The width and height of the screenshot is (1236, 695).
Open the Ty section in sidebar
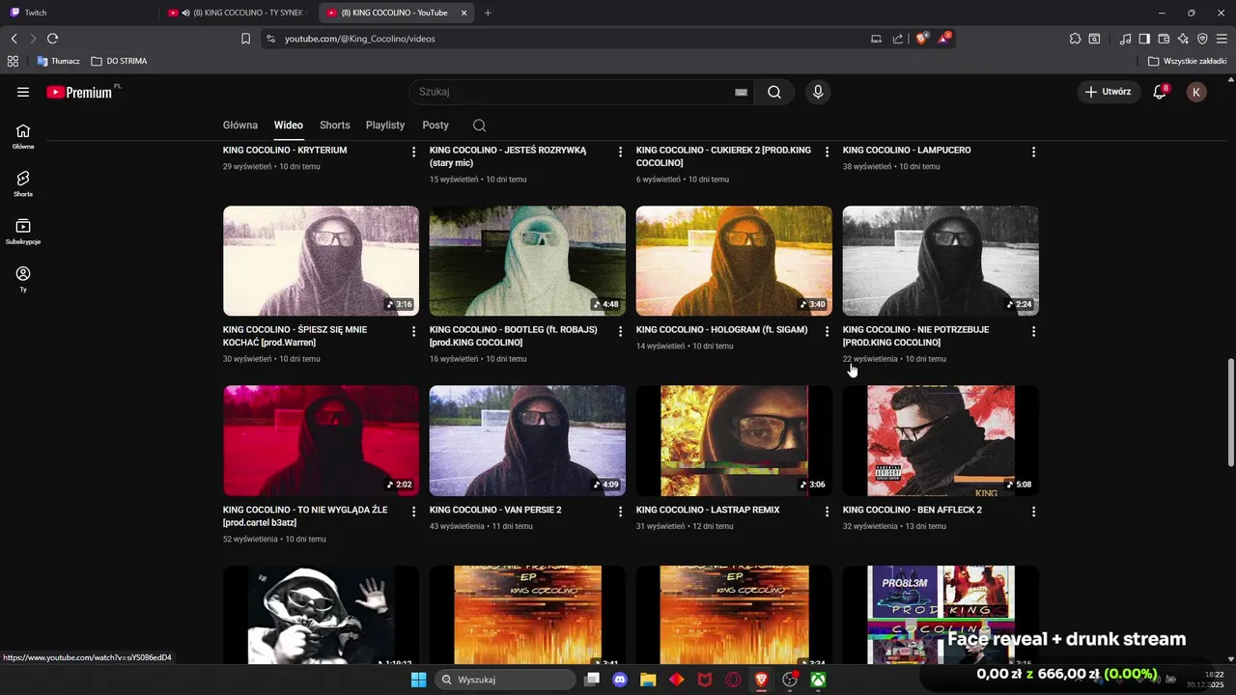tap(23, 279)
